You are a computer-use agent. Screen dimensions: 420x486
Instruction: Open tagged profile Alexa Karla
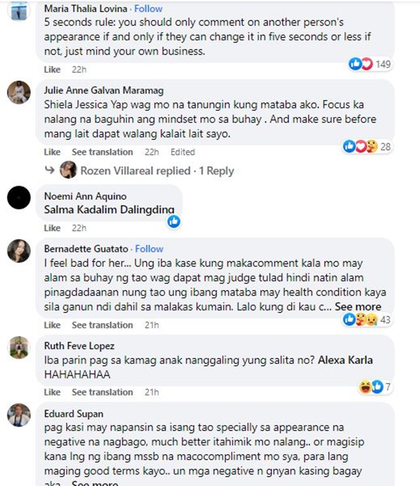346,360
